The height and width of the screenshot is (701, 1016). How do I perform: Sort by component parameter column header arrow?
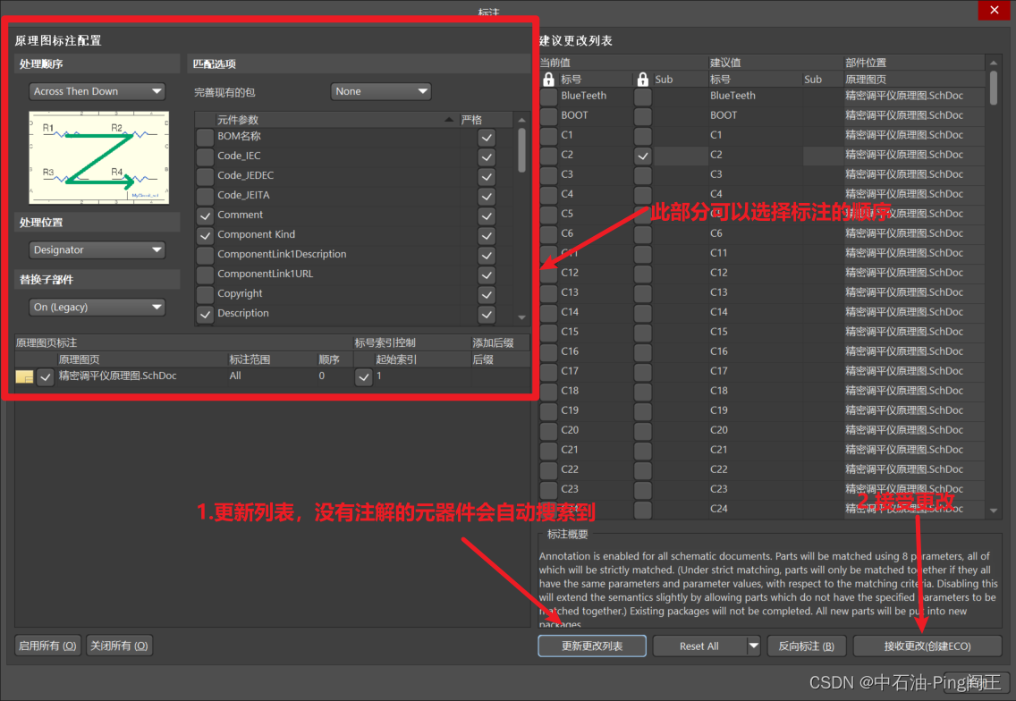tap(449, 120)
